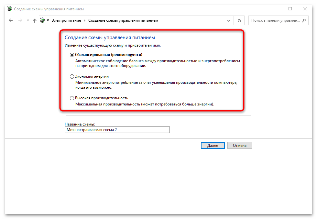
Task: Click Создание схемы управления питанием breadcrumb
Action: point(123,20)
